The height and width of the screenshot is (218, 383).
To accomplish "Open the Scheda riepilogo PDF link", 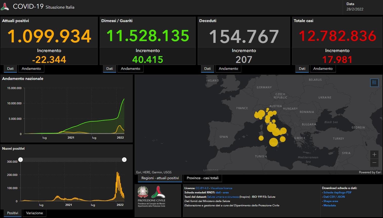I will tap(337, 193).
